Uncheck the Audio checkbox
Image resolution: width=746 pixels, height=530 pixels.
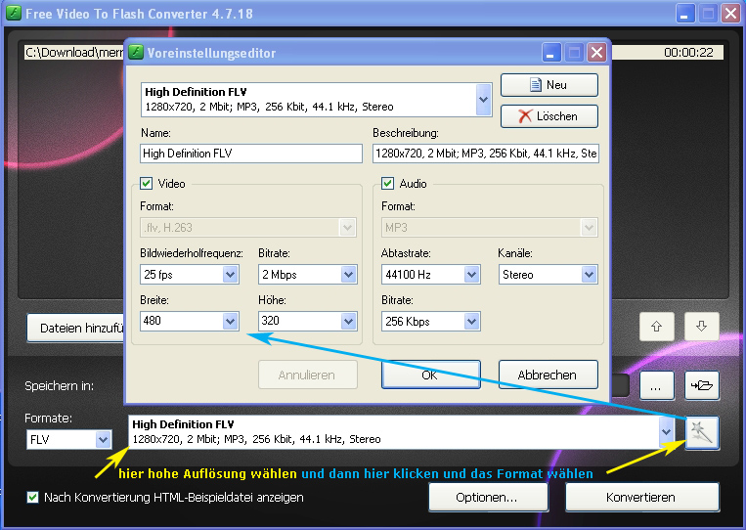(388, 183)
